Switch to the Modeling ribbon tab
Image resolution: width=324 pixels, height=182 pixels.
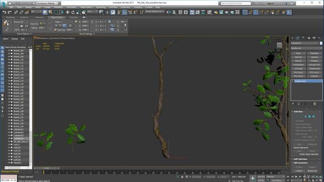[10, 18]
